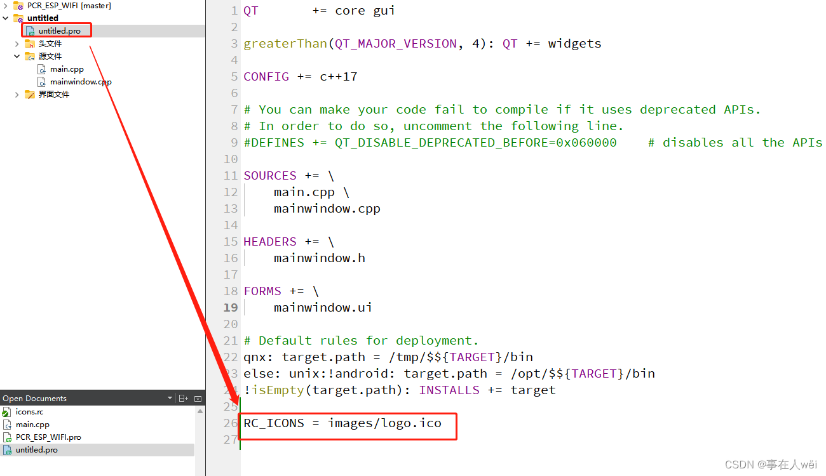Switch to untitled.pro in Open Documents
This screenshot has width=826, height=476.
37,450
